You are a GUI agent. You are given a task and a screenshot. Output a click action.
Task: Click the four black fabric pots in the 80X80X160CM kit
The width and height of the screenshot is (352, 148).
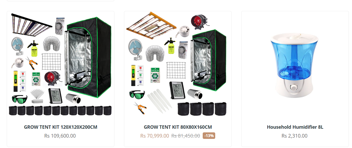coord(202,109)
